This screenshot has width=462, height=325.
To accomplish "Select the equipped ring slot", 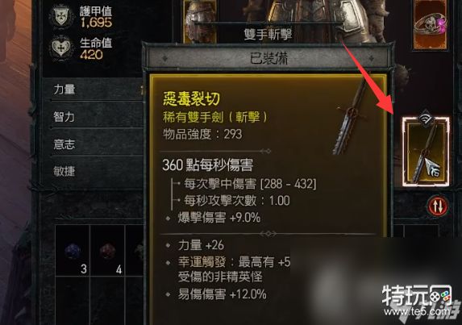I will click(x=431, y=24).
